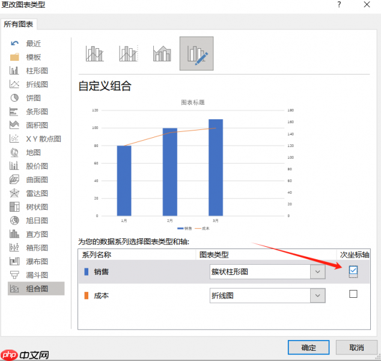Click the 次坐标轴 column header
The width and height of the screenshot is (381, 361).
pyautogui.click(x=355, y=255)
